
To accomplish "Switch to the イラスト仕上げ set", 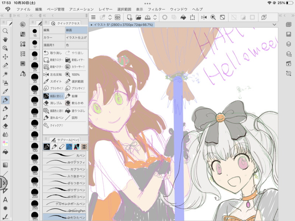I will (x=76, y=38).
